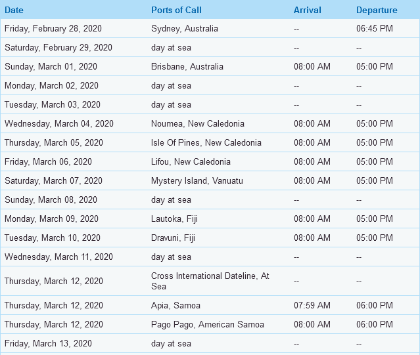This screenshot has height=355, width=420.
Task: Select the Friday, March 13, 2020 row date
Action: pos(48,343)
